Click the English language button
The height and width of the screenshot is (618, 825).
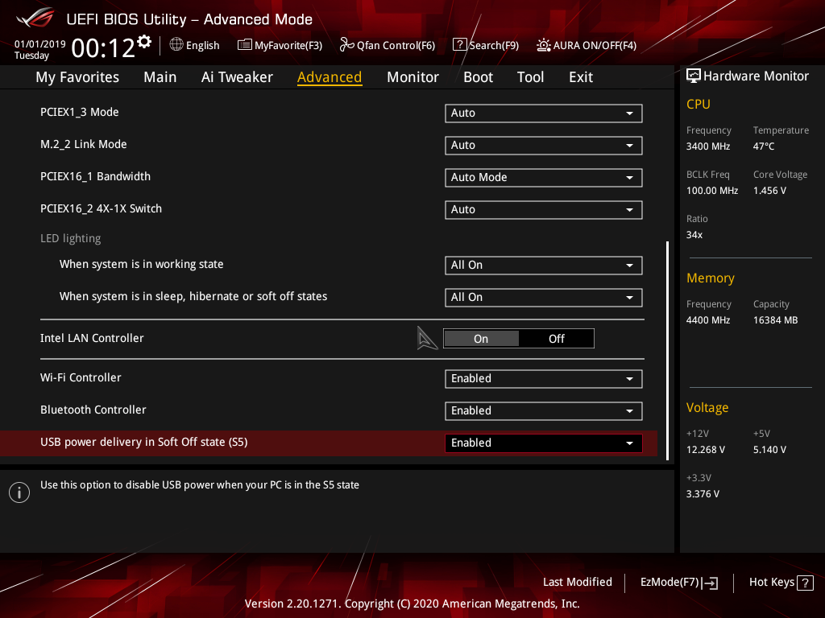coord(195,45)
